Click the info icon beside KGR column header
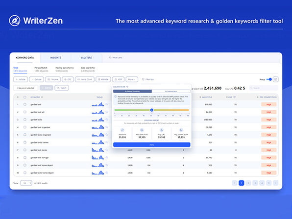 click(235, 97)
